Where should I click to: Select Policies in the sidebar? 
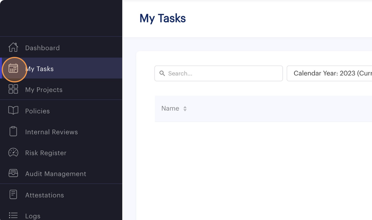pos(37,111)
